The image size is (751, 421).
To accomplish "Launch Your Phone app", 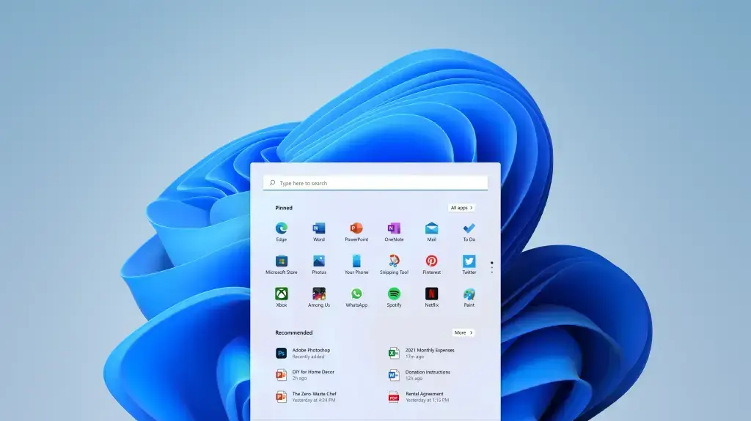I will tap(356, 264).
